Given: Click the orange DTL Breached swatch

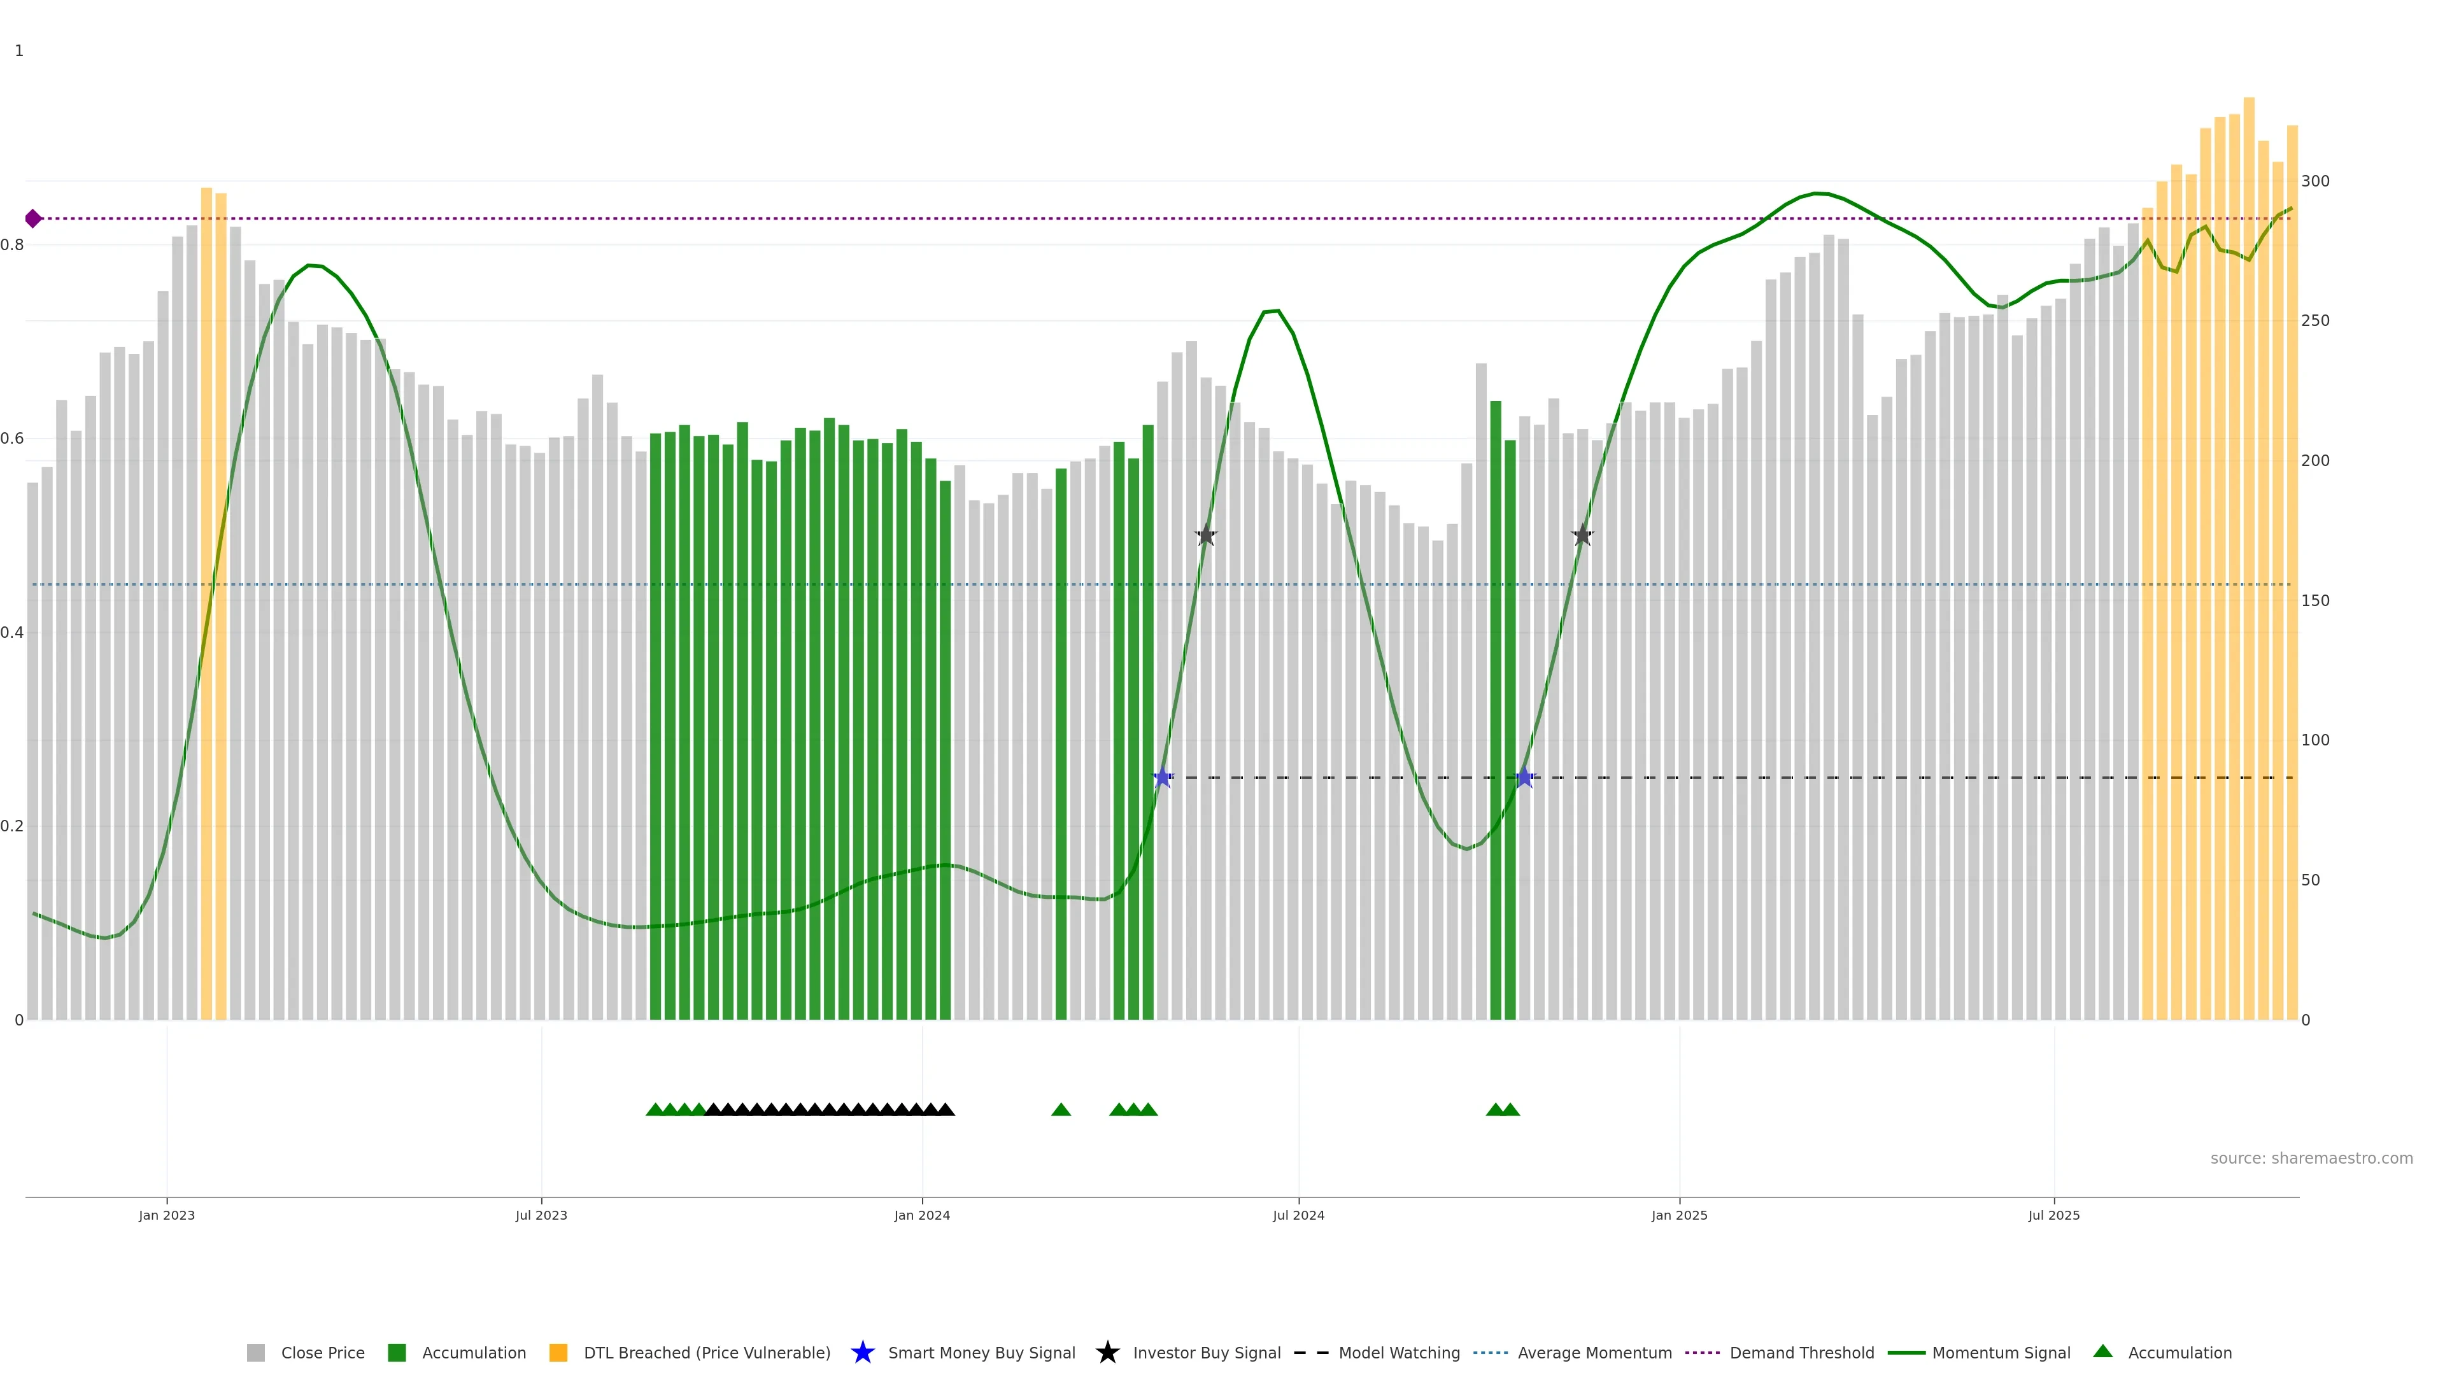Looking at the screenshot, I should click(x=558, y=1353).
